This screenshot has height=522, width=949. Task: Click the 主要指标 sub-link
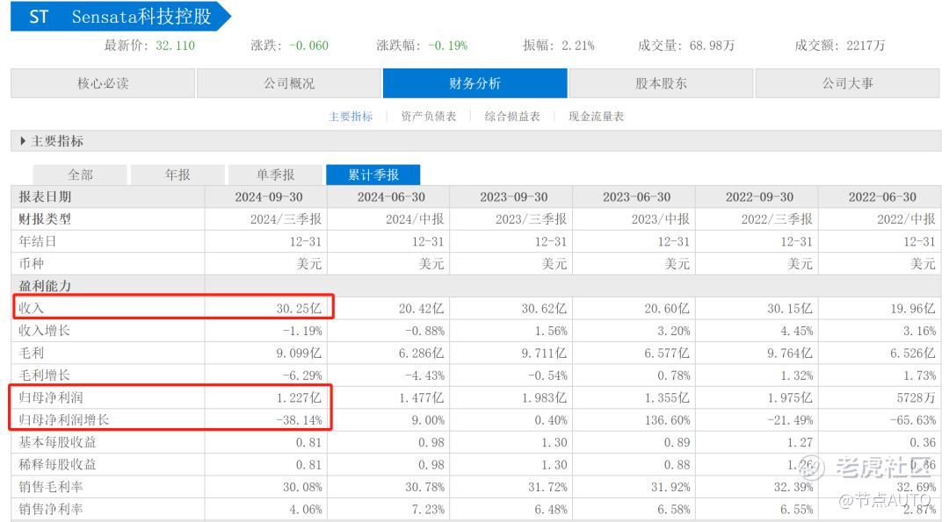(351, 117)
